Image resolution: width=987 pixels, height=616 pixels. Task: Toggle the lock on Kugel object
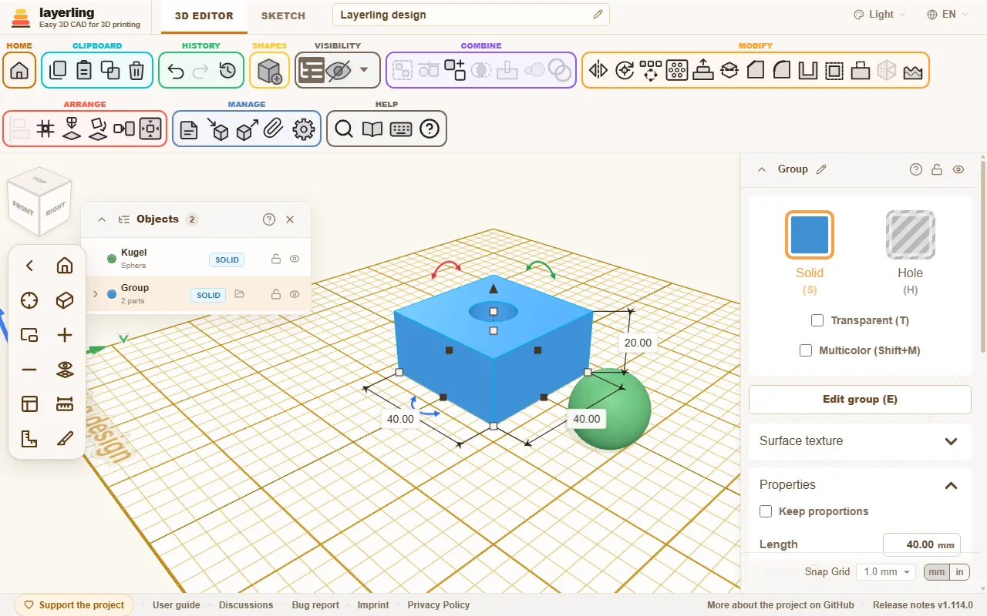point(275,259)
